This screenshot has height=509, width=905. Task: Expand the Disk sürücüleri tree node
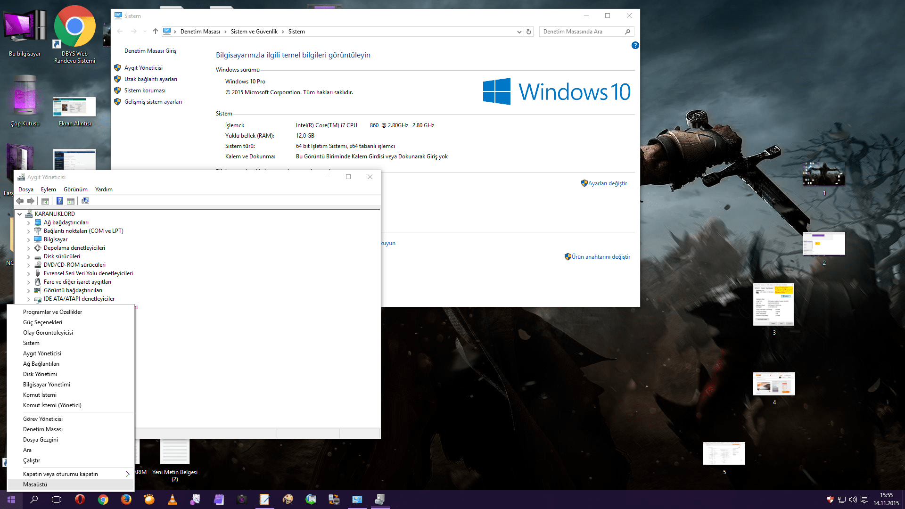pos(28,257)
